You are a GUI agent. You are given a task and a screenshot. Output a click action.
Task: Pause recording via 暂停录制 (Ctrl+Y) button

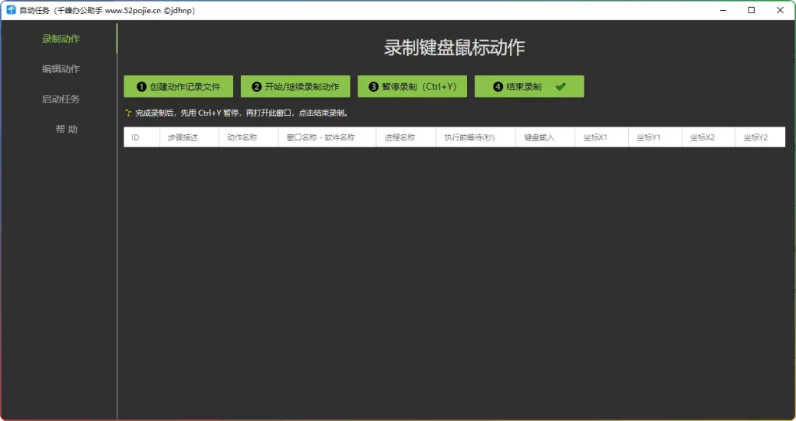(412, 87)
